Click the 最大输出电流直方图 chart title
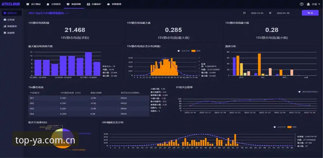 point(40,46)
